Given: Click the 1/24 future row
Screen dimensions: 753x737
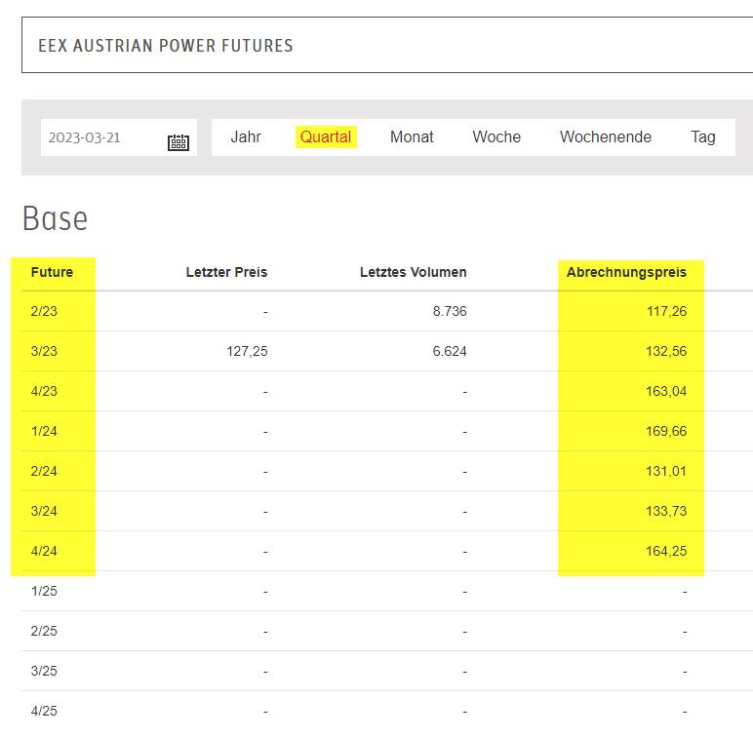Looking at the screenshot, I should [x=387, y=431].
